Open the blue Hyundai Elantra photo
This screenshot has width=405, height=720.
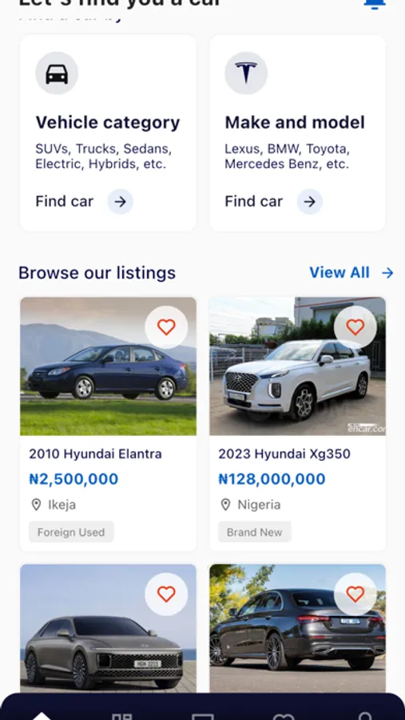pos(109,366)
